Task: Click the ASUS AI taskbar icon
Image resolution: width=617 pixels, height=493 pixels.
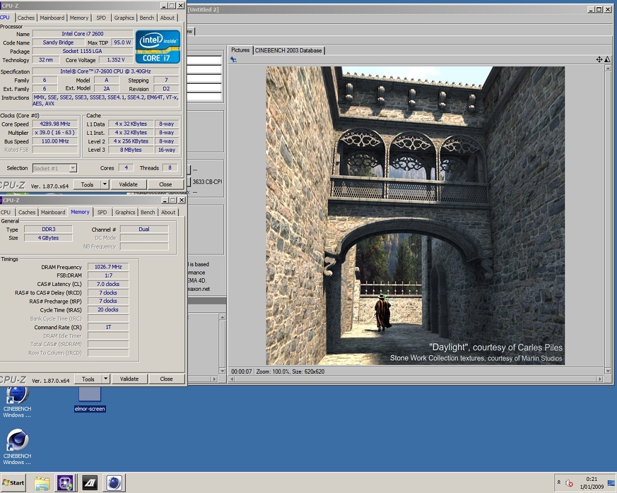Action: coord(90,483)
